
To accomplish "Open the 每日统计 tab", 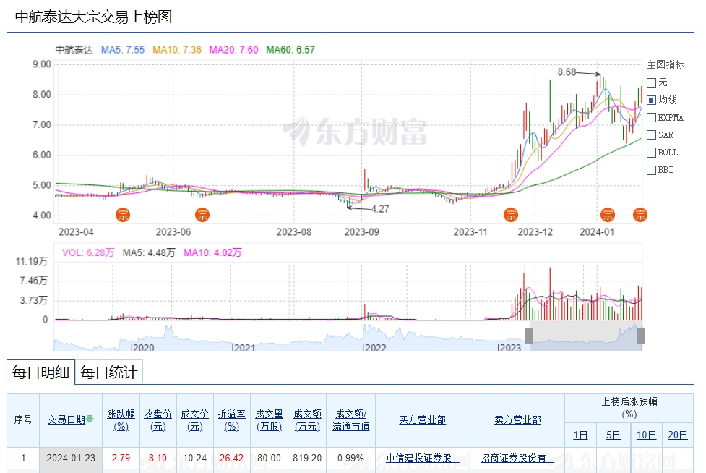I will coord(108,373).
